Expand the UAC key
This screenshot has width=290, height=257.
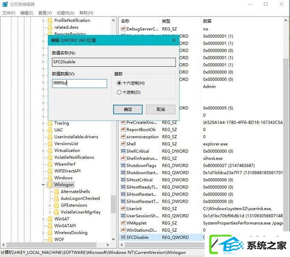coord(43,130)
